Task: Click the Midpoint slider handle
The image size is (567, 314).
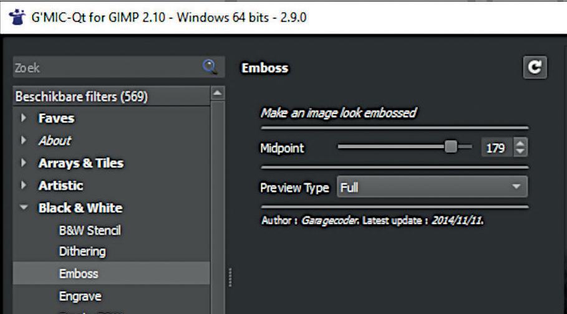Action: tap(451, 147)
